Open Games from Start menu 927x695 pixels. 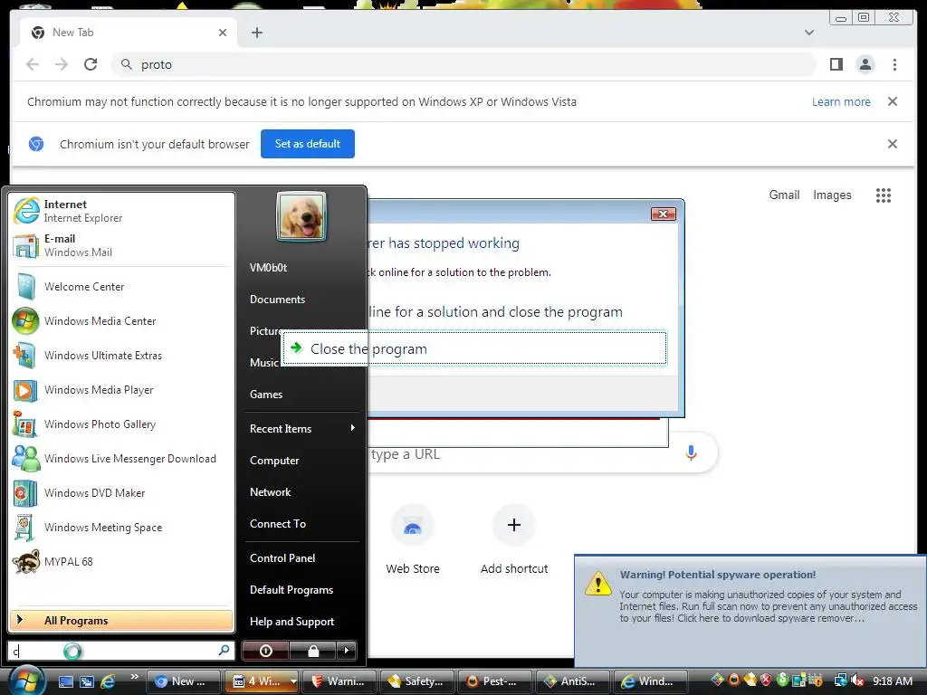click(x=266, y=395)
